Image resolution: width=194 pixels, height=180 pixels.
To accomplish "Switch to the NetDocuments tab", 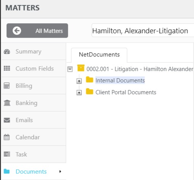I will 99,55.
